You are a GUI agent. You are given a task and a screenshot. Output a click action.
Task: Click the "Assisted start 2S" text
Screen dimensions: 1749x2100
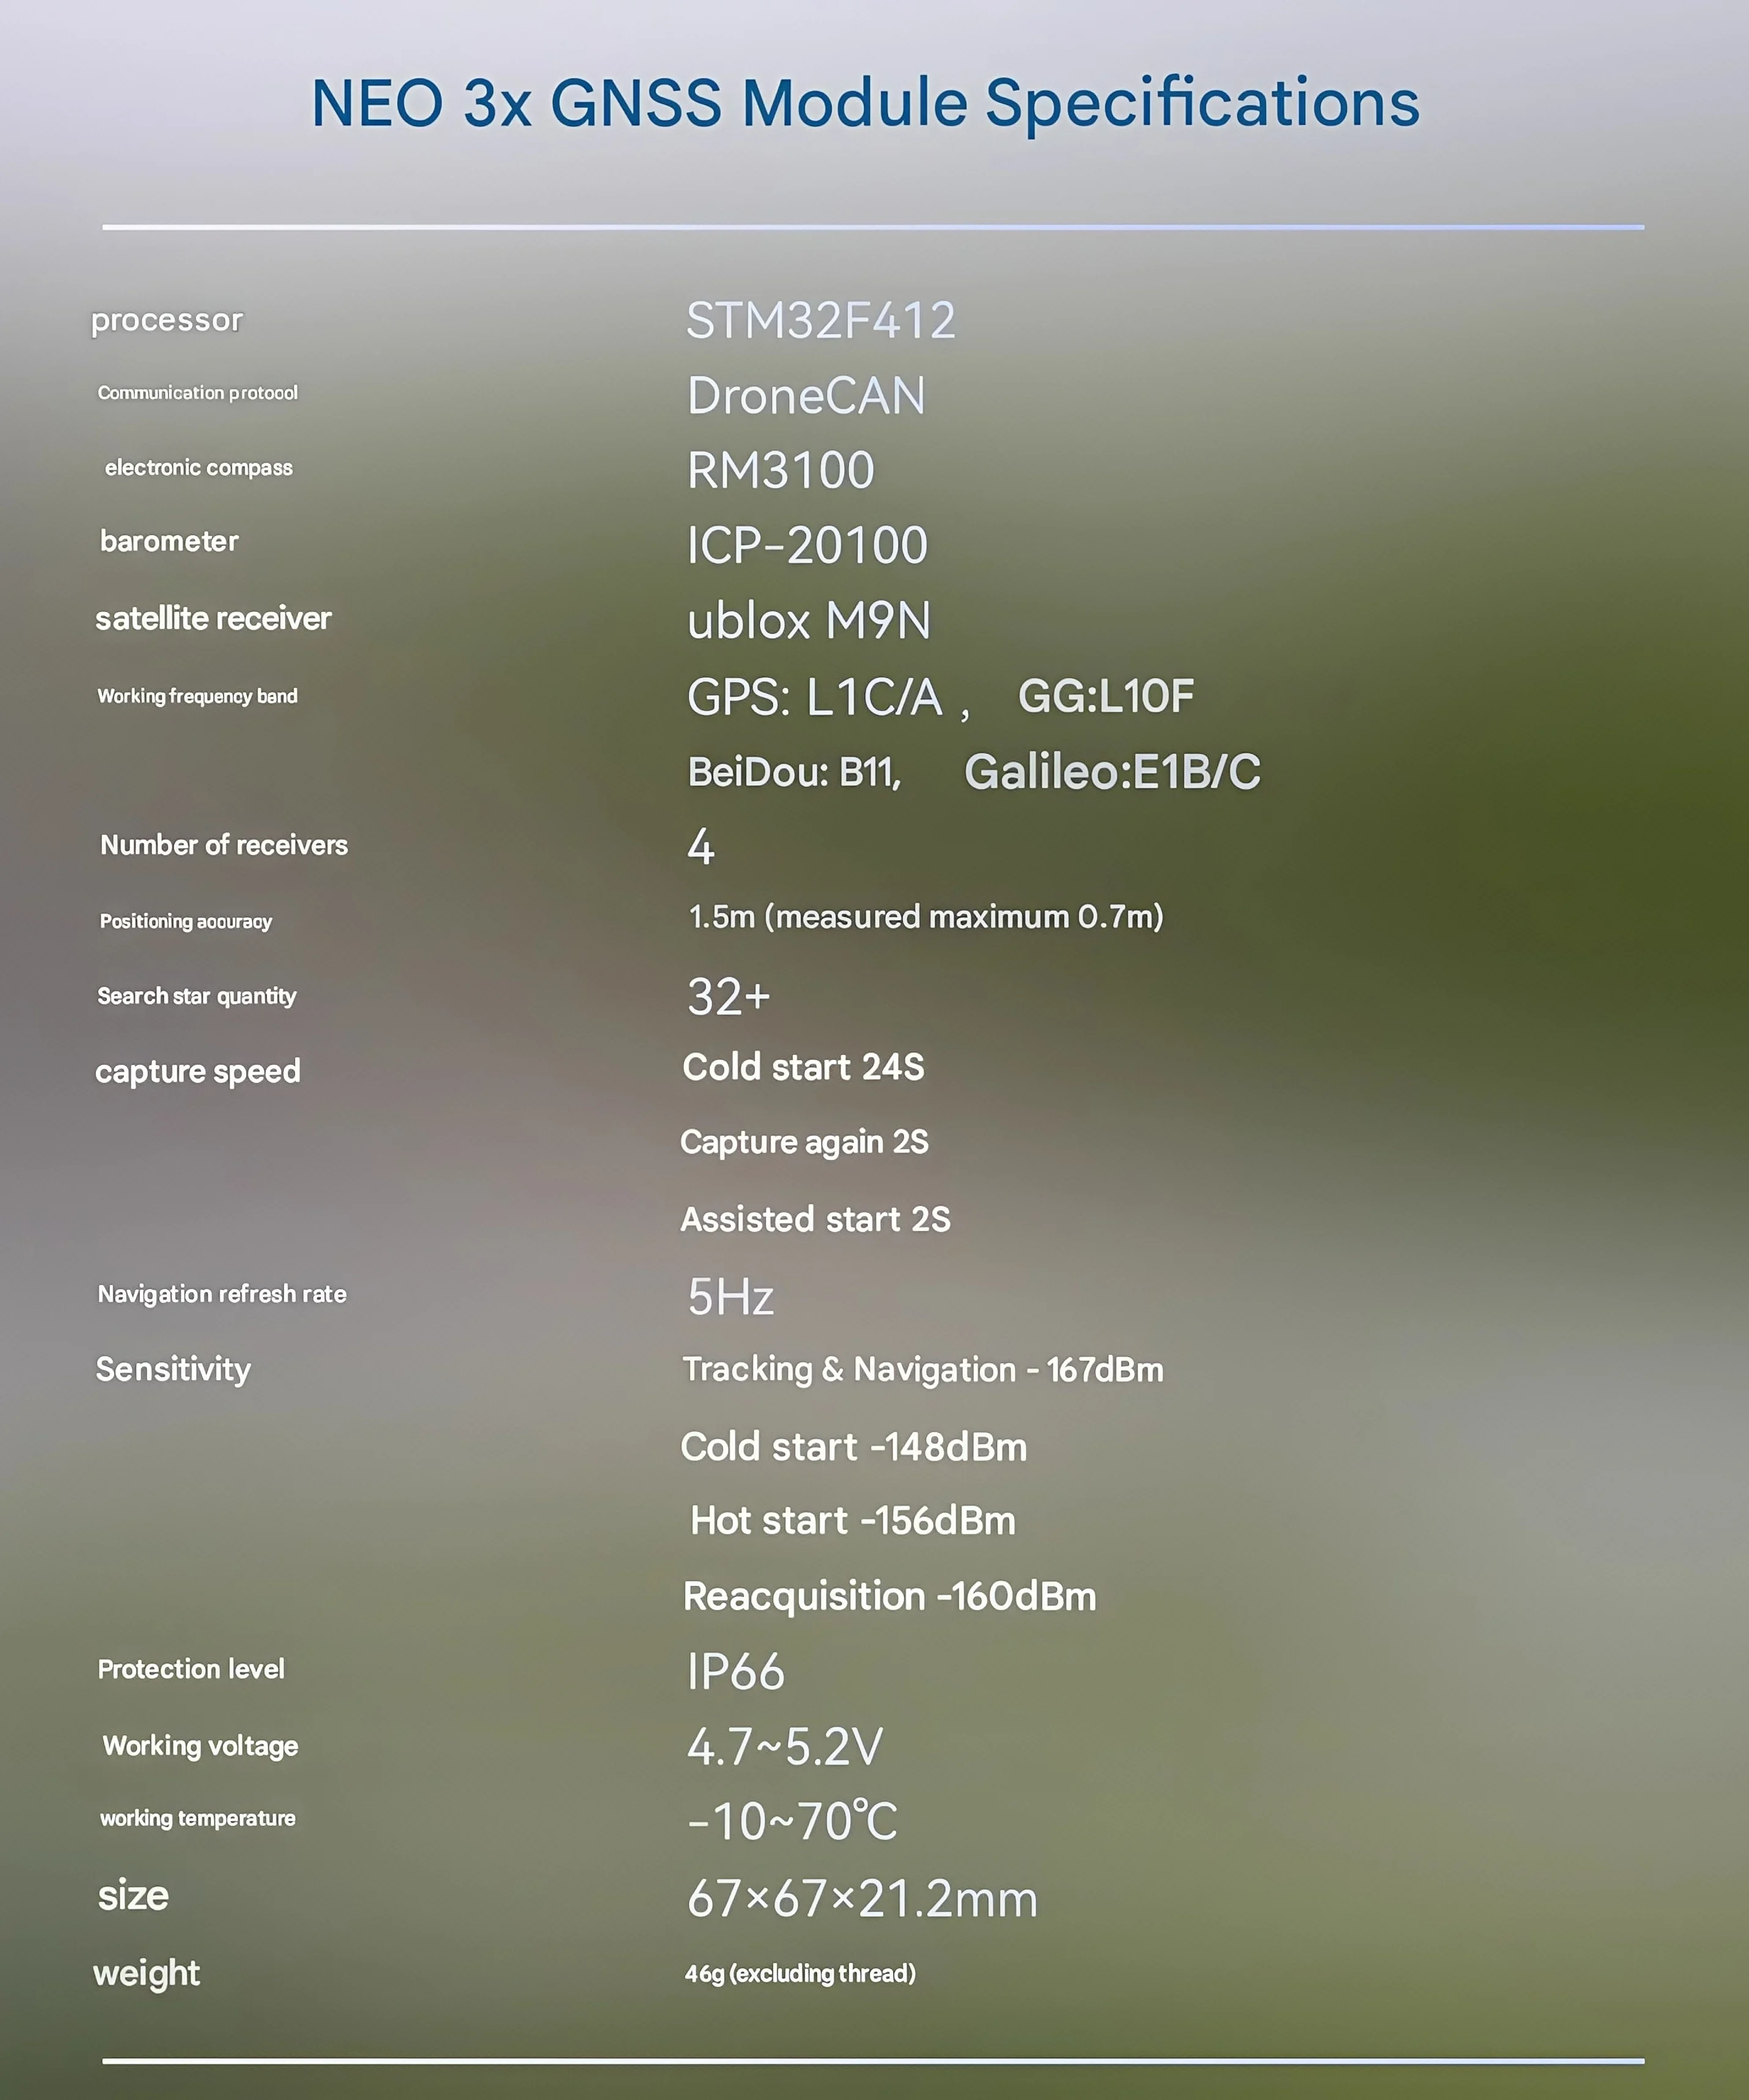pos(816,1219)
